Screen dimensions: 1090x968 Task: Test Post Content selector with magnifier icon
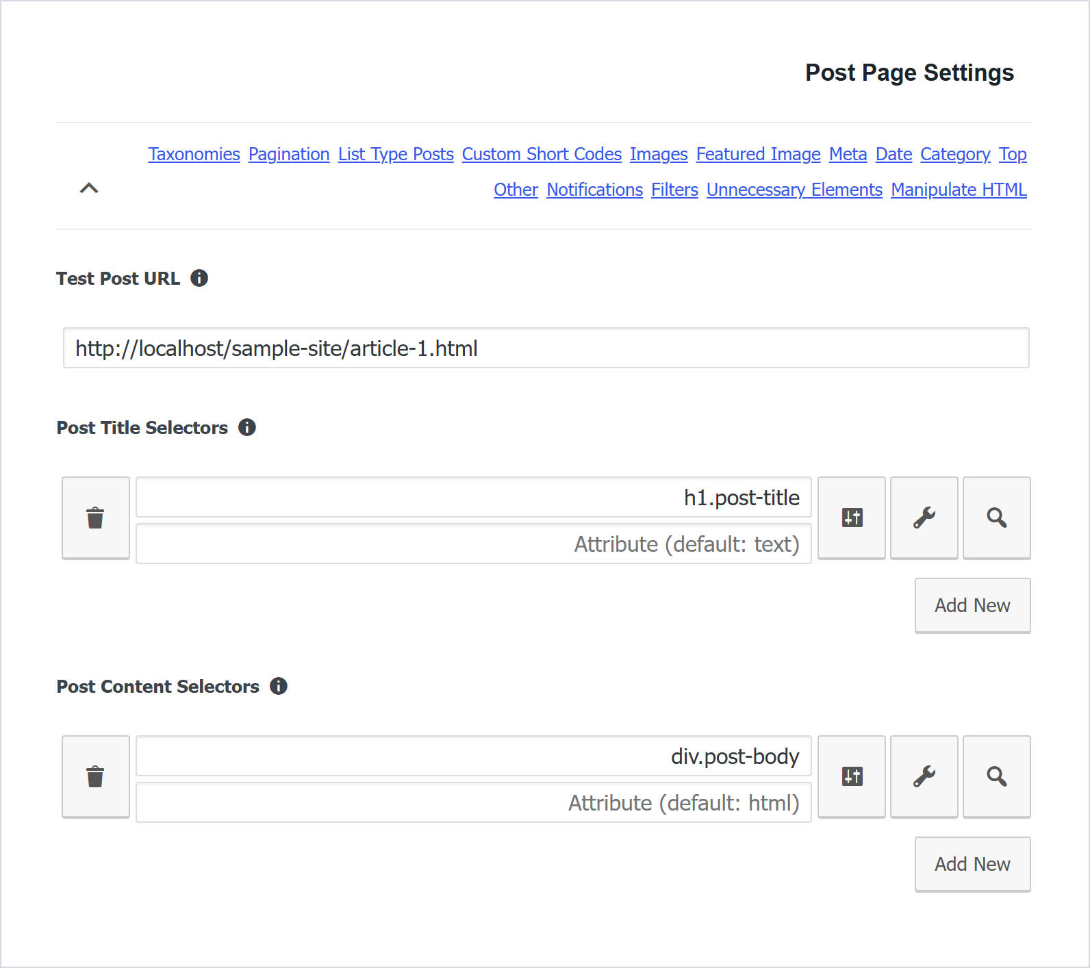[x=997, y=776]
